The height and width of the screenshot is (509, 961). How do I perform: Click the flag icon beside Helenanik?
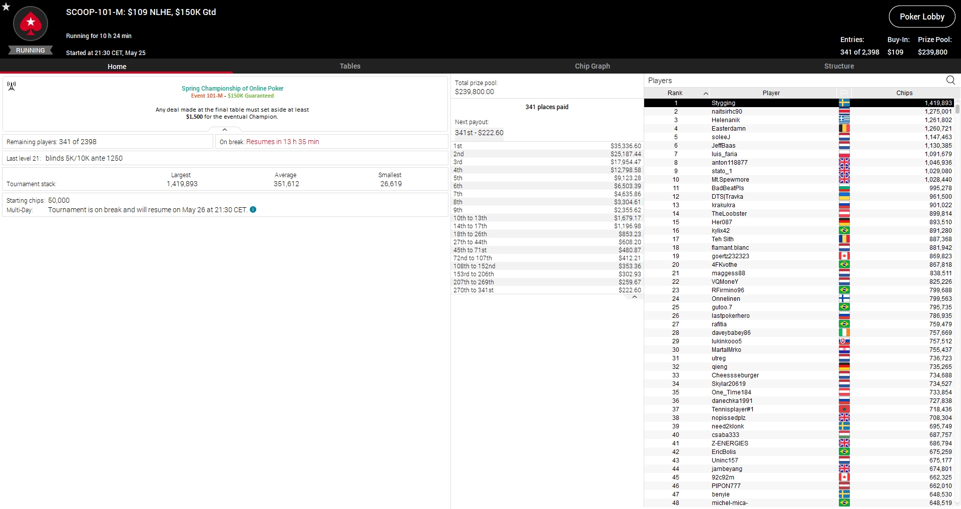click(844, 120)
